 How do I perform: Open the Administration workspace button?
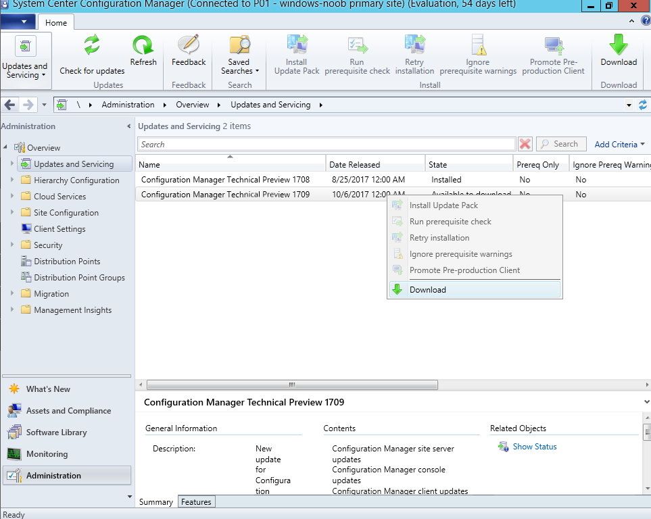[x=67, y=475]
